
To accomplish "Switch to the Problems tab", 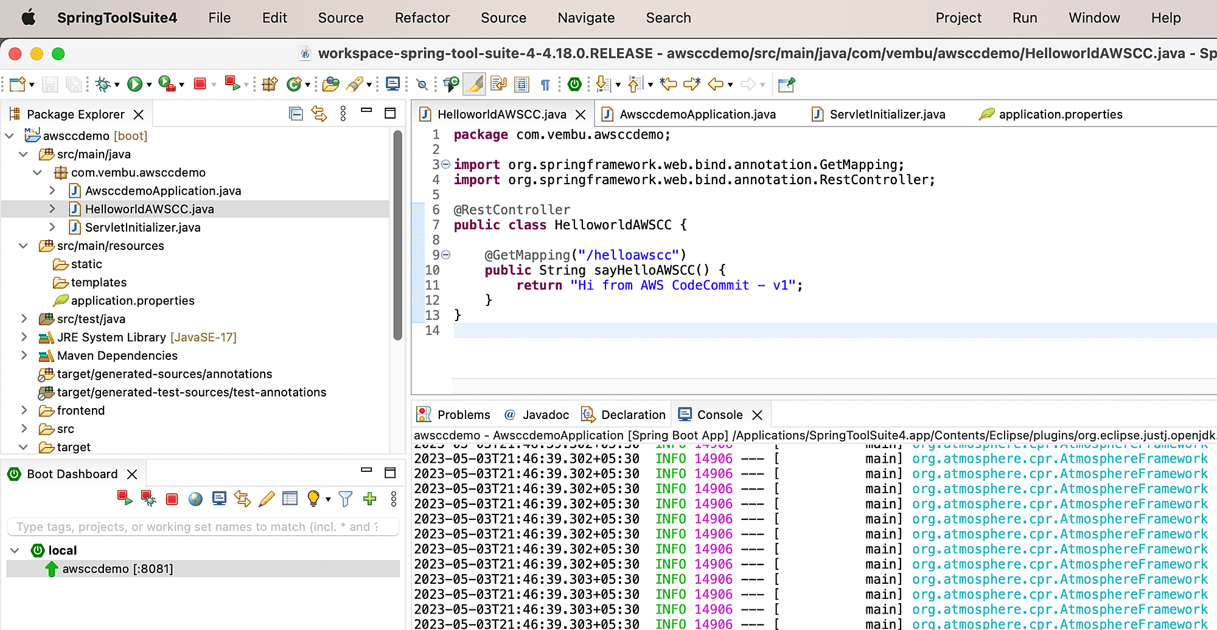I will [x=453, y=415].
